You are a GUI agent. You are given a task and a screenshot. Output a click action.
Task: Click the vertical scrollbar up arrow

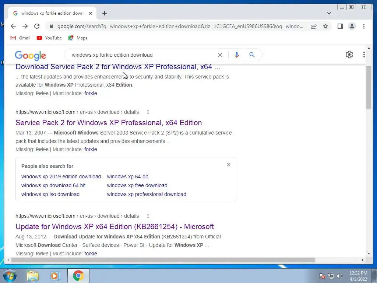pyautogui.click(x=369, y=48)
